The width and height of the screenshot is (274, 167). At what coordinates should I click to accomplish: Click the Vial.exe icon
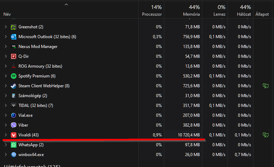(13, 115)
